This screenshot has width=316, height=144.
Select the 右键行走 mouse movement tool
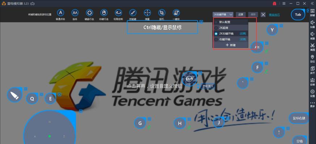[104, 13]
